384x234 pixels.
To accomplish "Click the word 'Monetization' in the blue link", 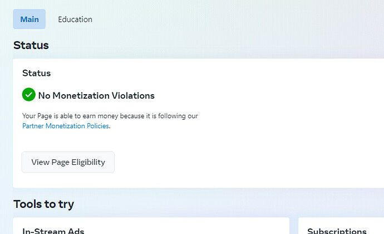I will click(65, 126).
